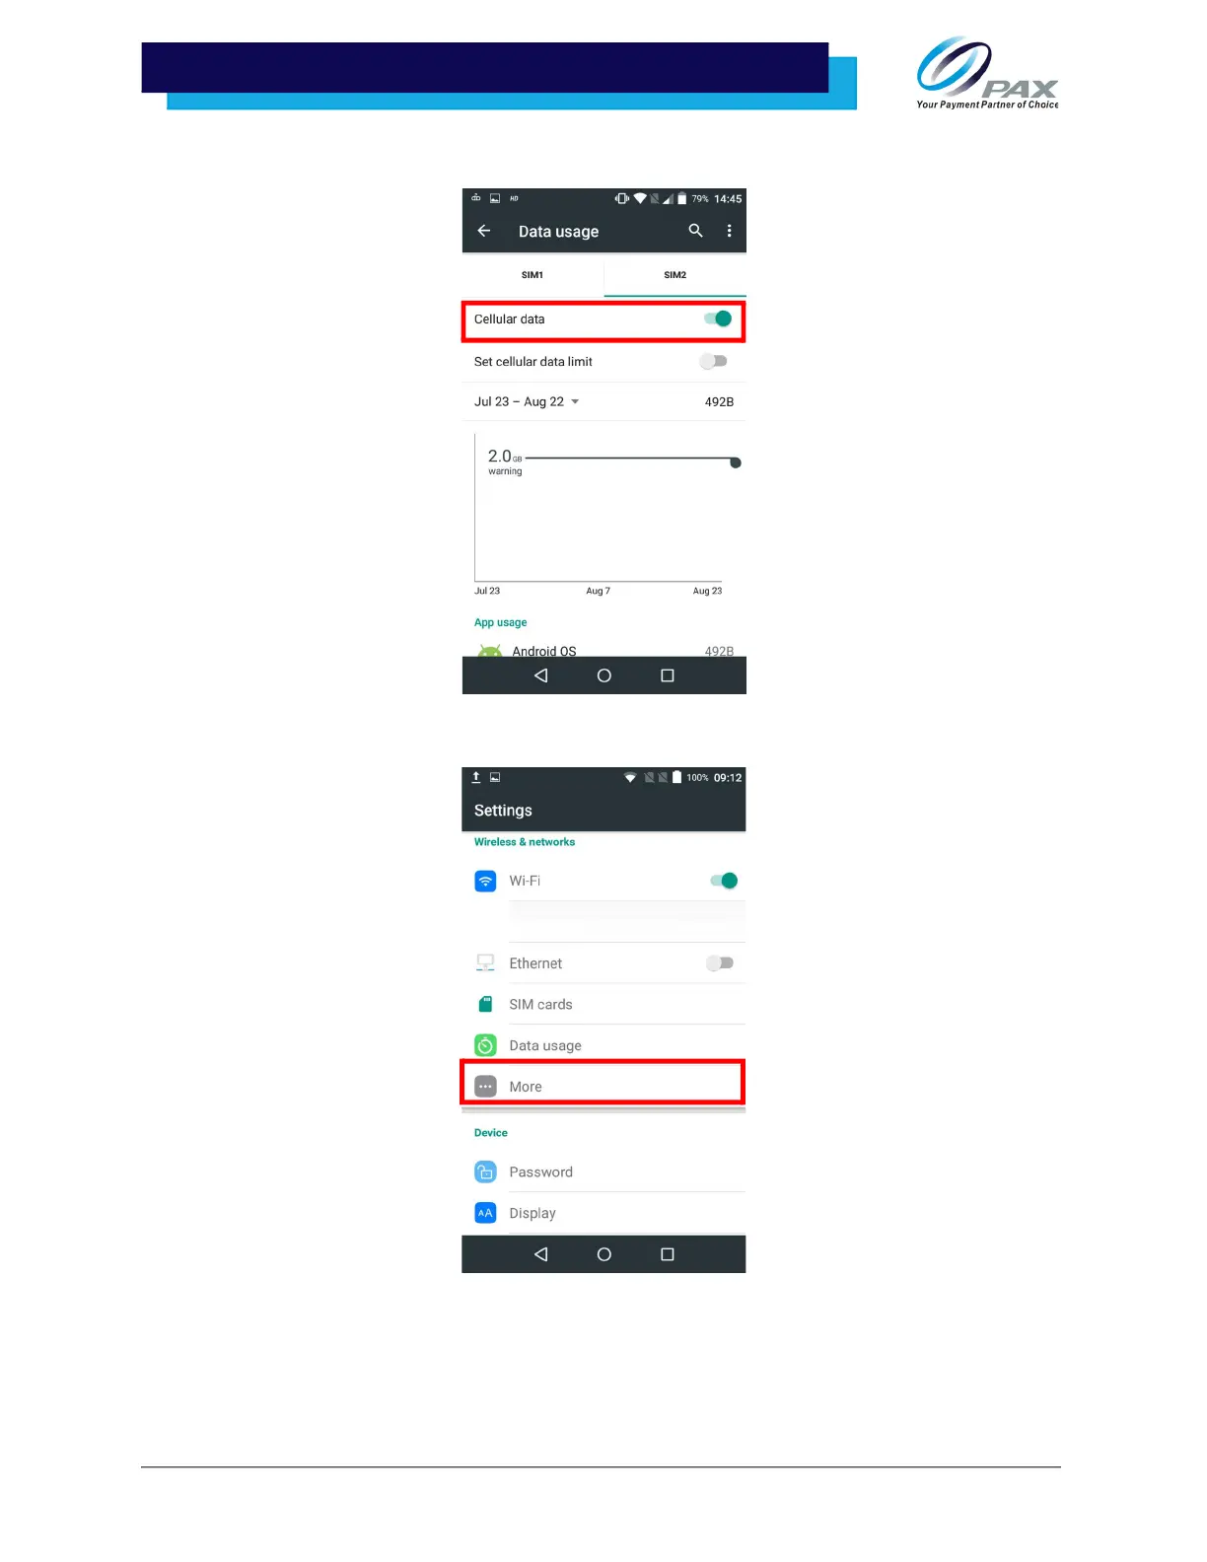The image size is (1207, 1562).
Task: Enable the Ethernet toggle switch
Action: (720, 963)
